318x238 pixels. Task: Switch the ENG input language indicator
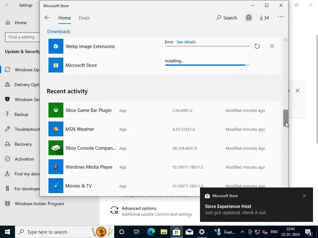coord(274,232)
